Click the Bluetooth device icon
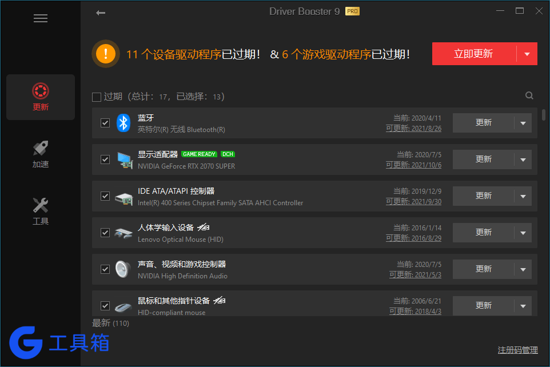This screenshot has height=367, width=550. 123,123
